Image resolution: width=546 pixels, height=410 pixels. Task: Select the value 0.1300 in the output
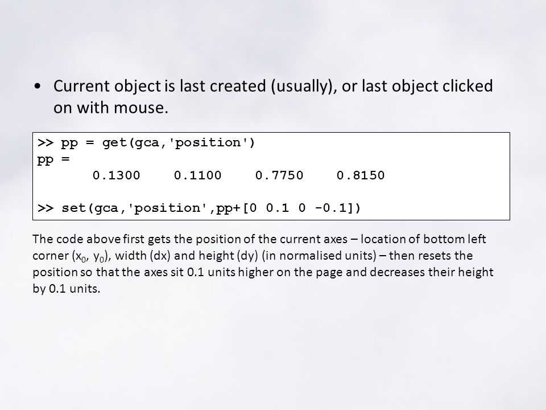pos(116,175)
